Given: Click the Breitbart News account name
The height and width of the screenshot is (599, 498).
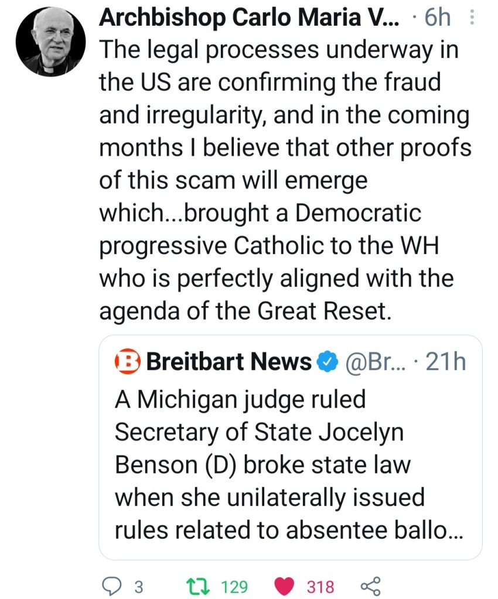Looking at the screenshot, I should coord(228,363).
